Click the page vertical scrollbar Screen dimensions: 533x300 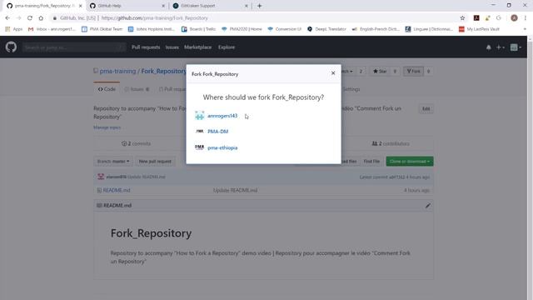pos(530,168)
